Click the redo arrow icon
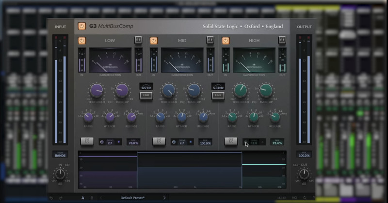The width and height of the screenshot is (388, 203). [x=61, y=198]
